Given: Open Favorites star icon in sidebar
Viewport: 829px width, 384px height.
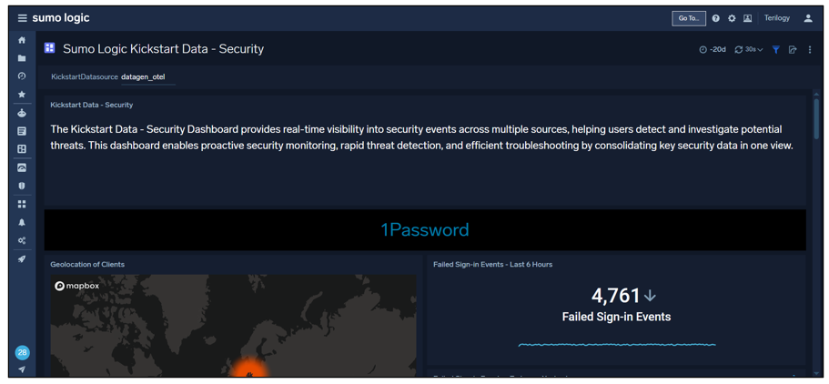Looking at the screenshot, I should coord(22,95).
